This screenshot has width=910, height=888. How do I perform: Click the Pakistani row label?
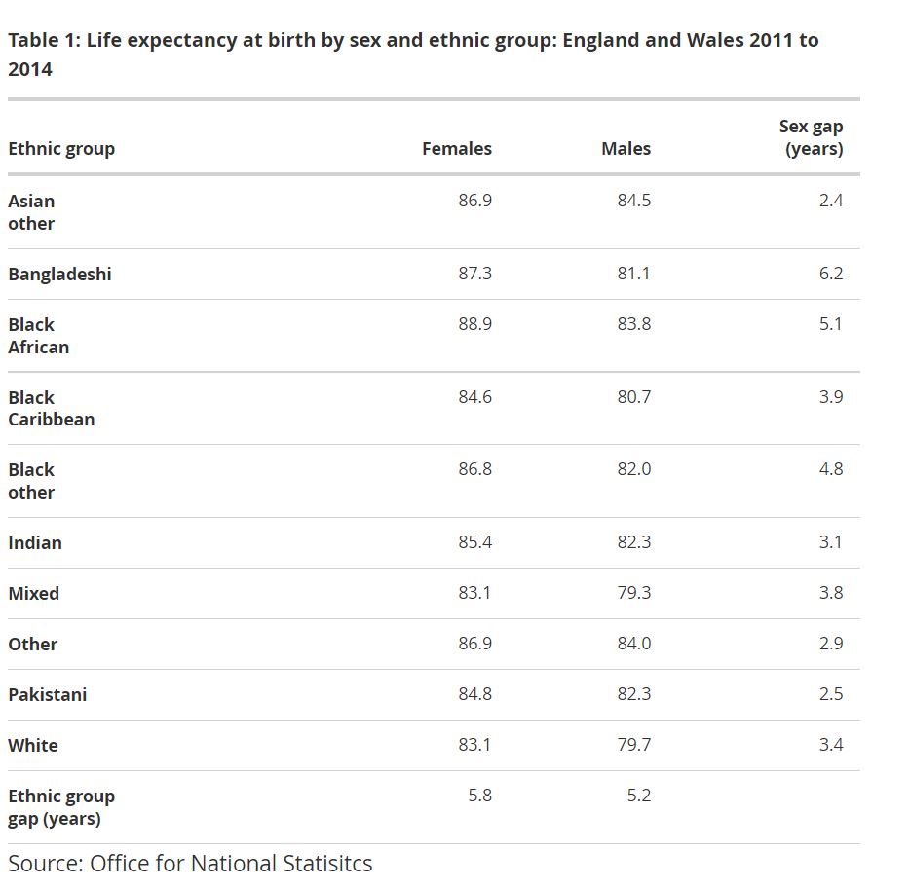click(x=47, y=695)
